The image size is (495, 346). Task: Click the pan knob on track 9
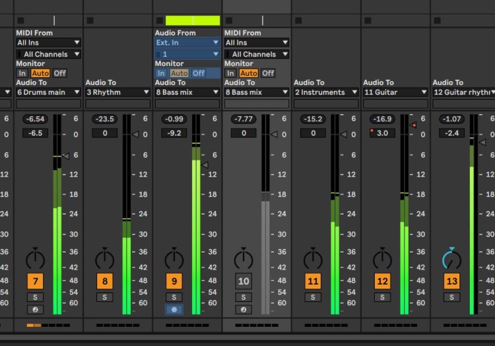coord(174,259)
